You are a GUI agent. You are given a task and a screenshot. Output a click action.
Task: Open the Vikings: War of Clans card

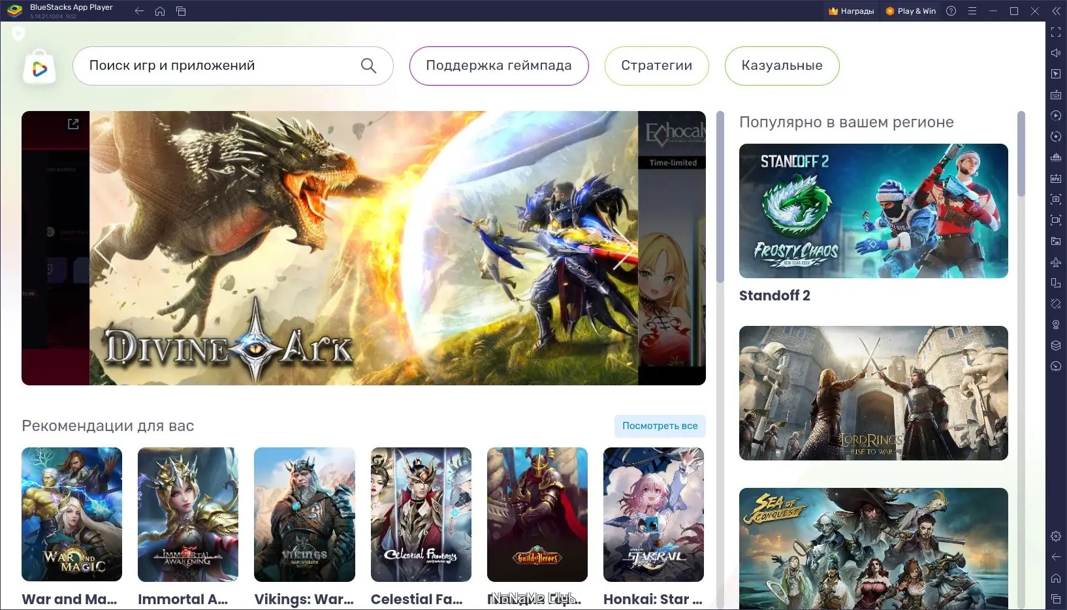[304, 515]
